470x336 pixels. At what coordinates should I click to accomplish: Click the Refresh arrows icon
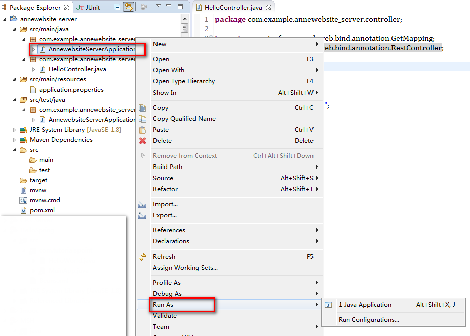(142, 257)
